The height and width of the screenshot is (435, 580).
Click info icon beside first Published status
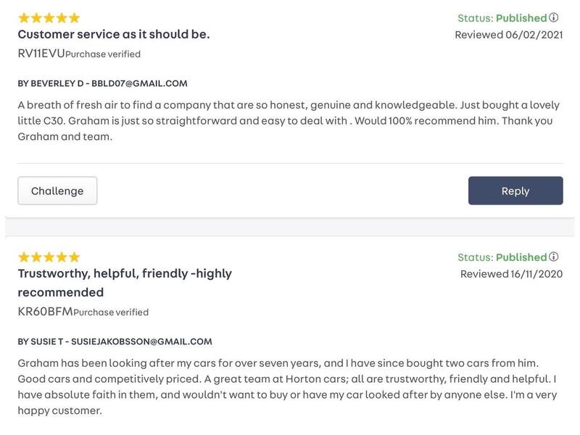554,17
